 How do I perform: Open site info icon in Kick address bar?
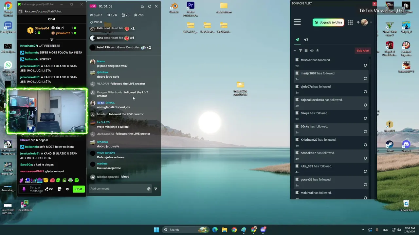(21, 11)
